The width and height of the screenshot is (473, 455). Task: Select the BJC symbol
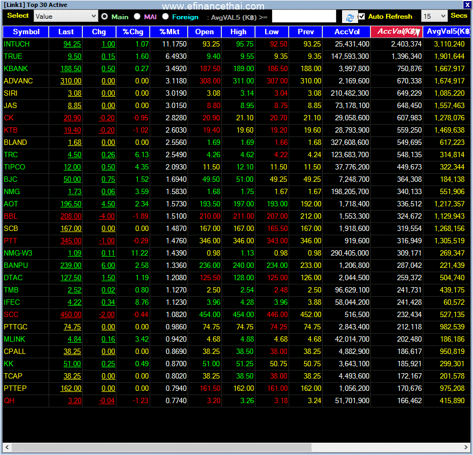coord(10,180)
